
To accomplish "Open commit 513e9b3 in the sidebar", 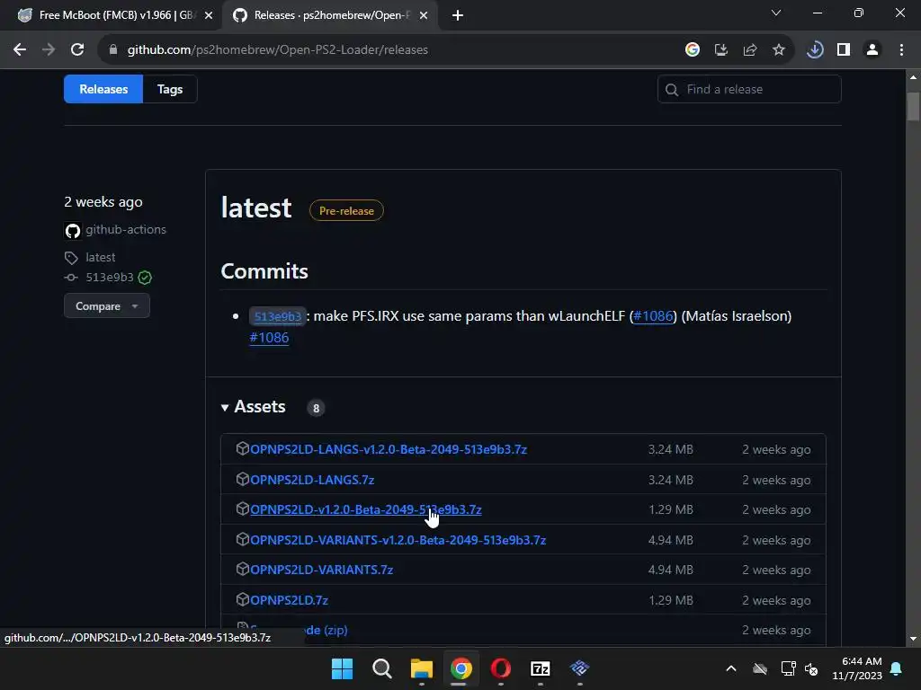I will [x=110, y=277].
